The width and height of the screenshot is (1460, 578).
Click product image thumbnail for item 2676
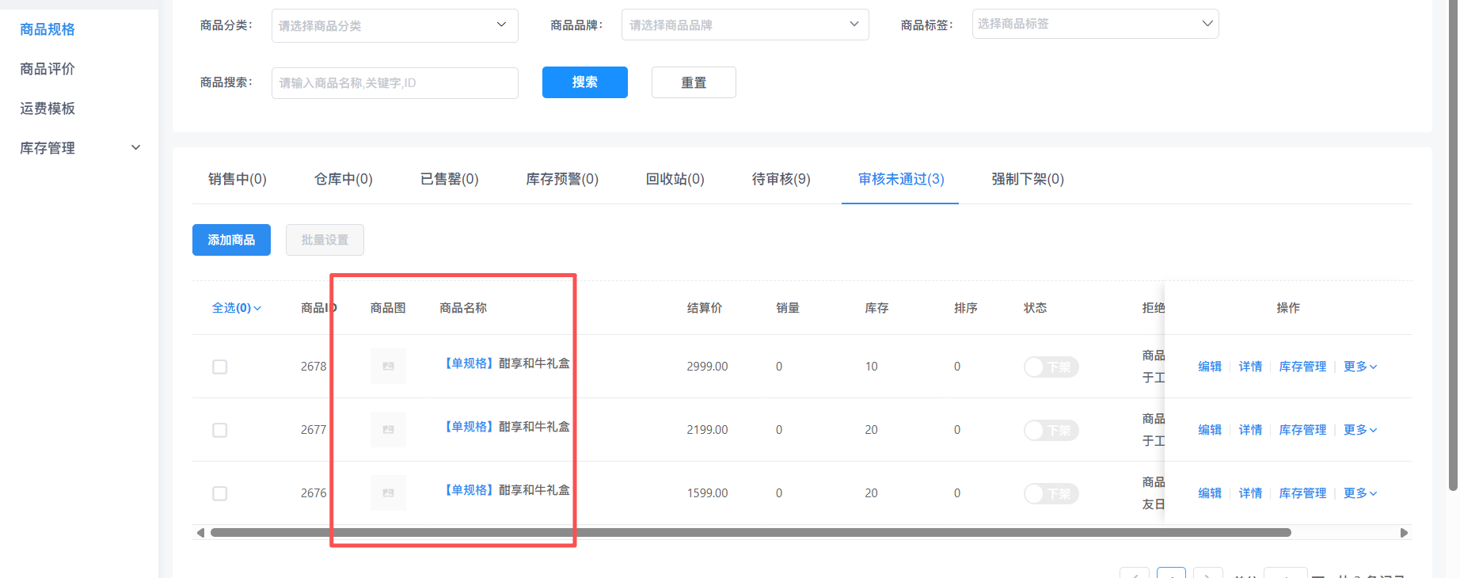[388, 493]
